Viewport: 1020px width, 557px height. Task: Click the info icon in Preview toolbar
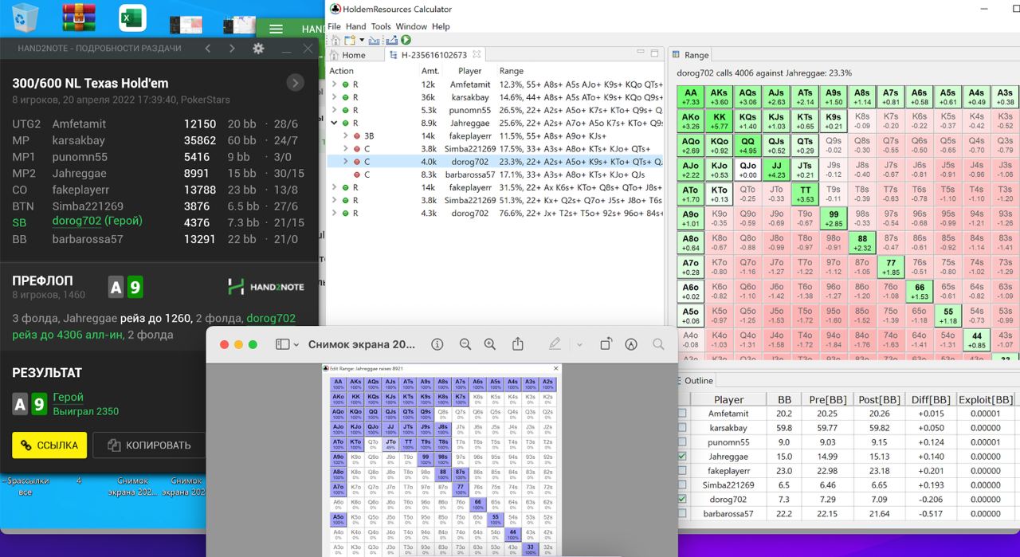point(437,344)
